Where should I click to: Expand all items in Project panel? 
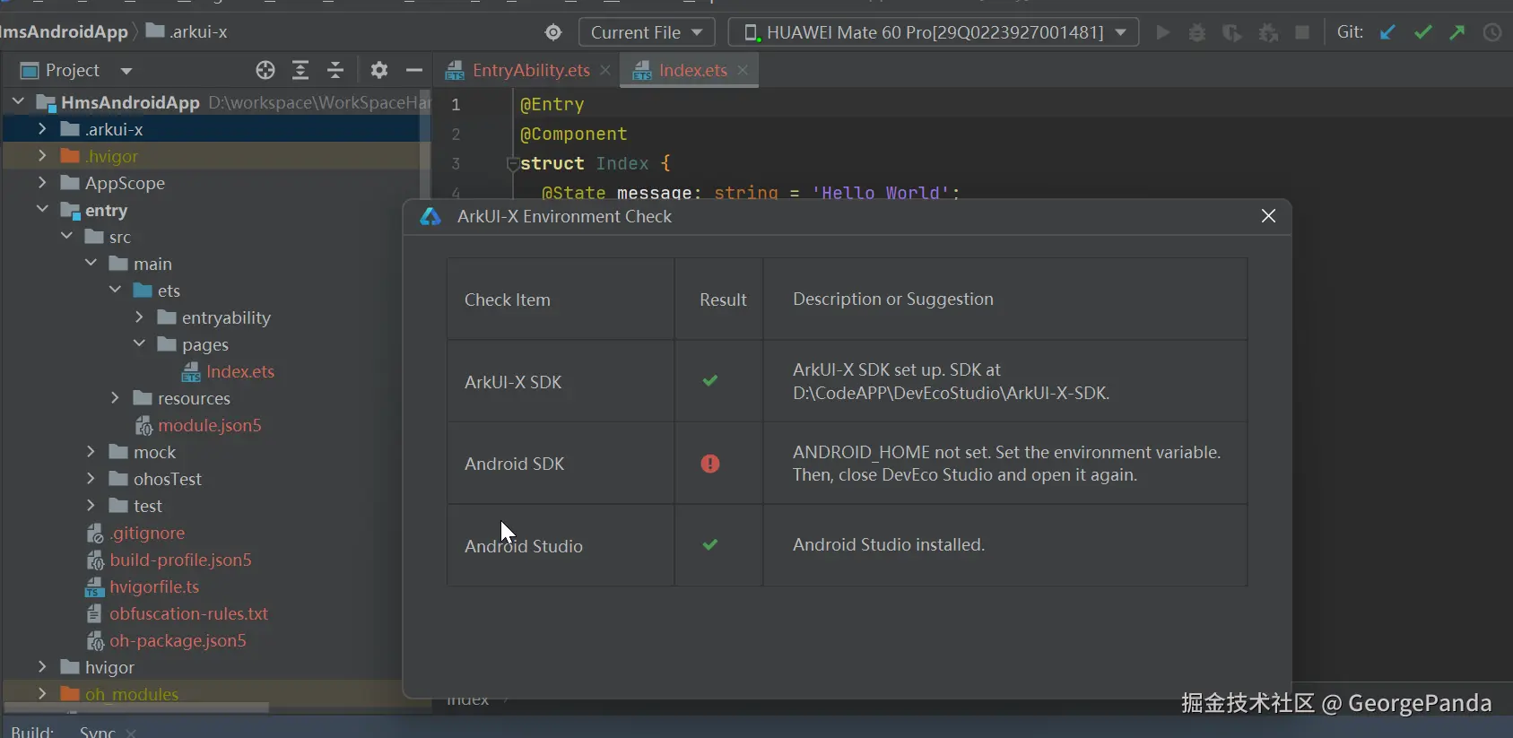point(300,70)
